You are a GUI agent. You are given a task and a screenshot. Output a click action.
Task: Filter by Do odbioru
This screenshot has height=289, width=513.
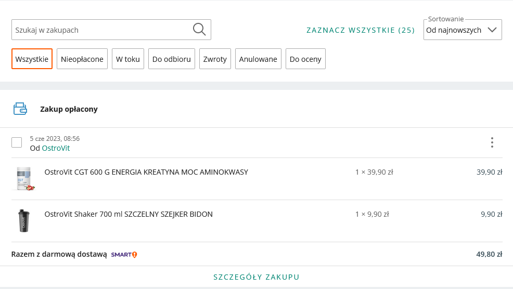pos(172,59)
